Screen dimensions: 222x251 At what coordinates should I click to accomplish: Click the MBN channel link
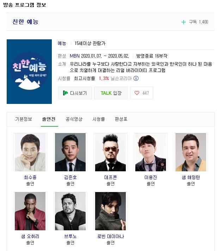[75, 56]
